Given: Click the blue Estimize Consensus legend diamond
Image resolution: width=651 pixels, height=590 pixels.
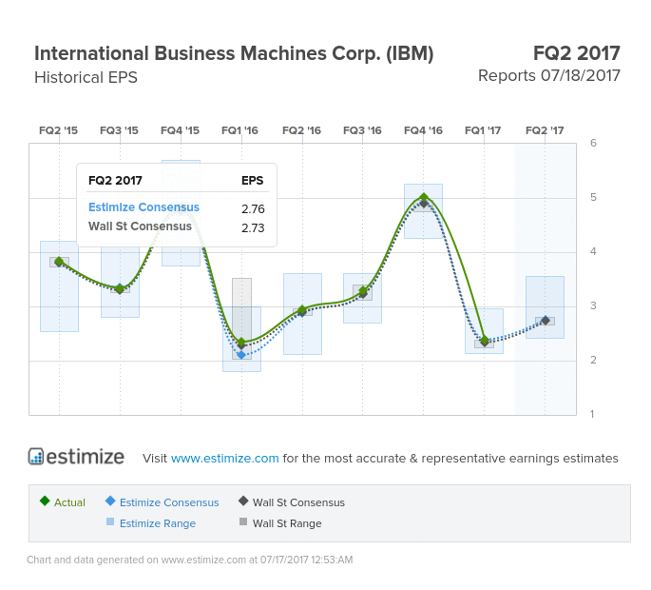Looking at the screenshot, I should (x=110, y=501).
